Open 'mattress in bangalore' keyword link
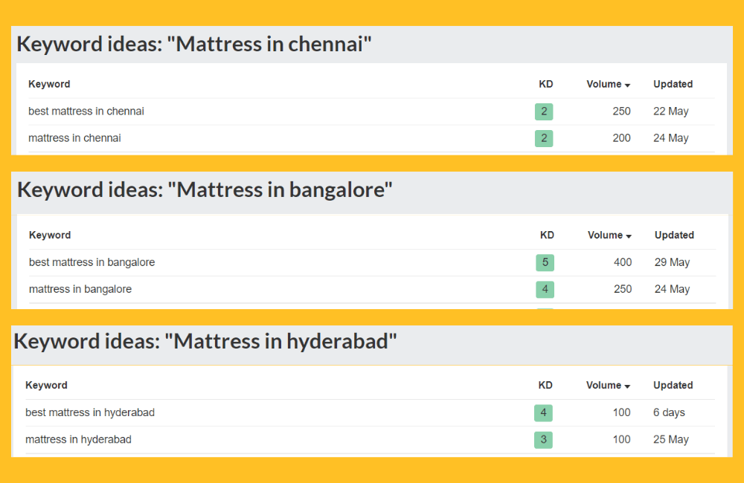The height and width of the screenshot is (483, 744). (80, 289)
